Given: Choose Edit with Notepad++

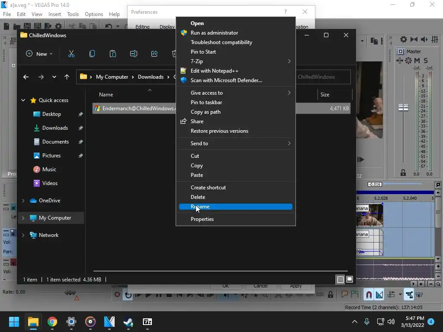Looking at the screenshot, I should (x=236, y=71).
